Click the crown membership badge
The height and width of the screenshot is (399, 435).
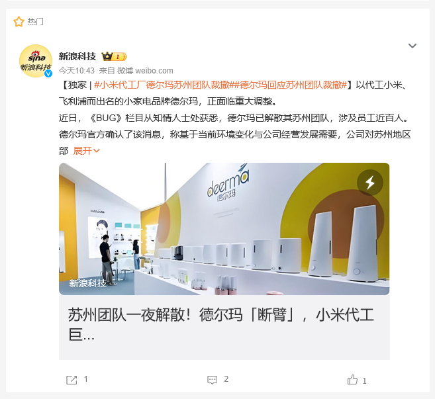point(114,56)
